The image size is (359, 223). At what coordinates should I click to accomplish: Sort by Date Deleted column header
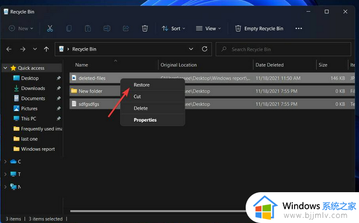pos(269,65)
